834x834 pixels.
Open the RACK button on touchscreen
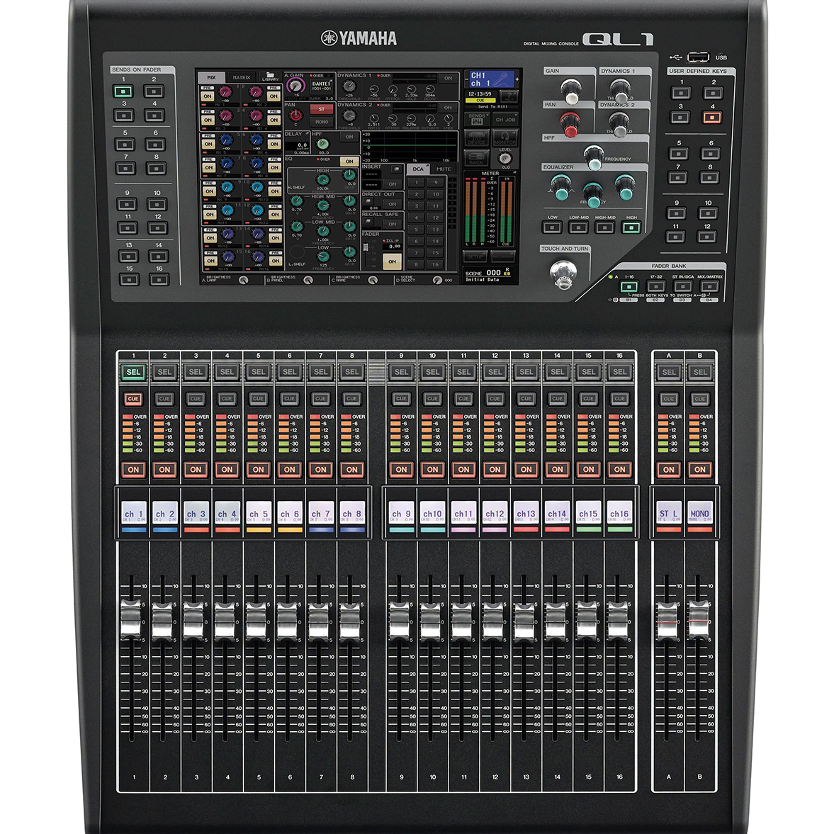[x=477, y=158]
